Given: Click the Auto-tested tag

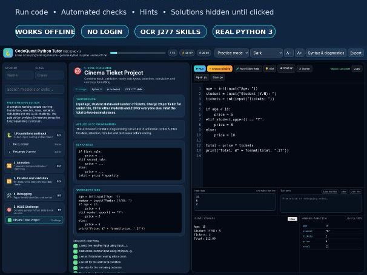Looking at the screenshot, I should 113,90.
